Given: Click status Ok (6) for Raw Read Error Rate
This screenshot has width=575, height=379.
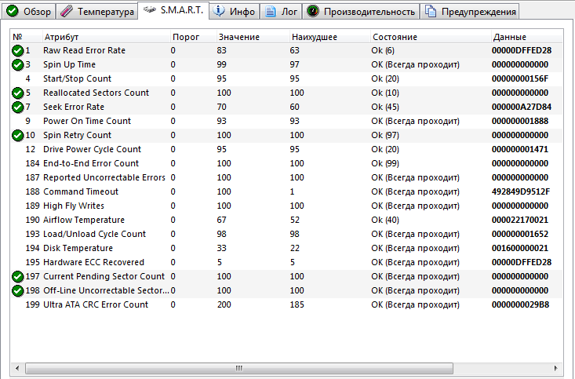Looking at the screenshot, I should (383, 51).
